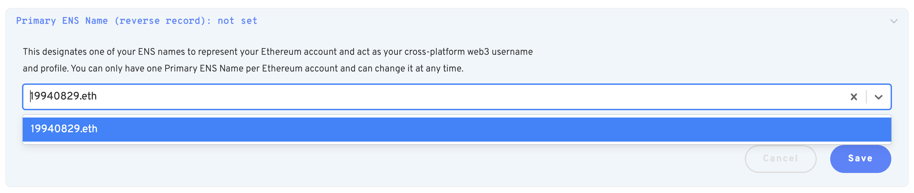Hide the reverse record section using chevron
This screenshot has width=914, height=193.
coord(894,21)
